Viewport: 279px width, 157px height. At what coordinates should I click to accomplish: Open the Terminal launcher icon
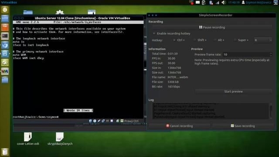[5, 36]
